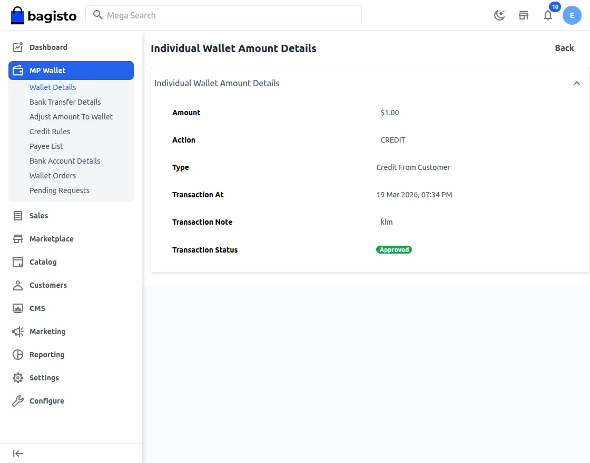Click the Configure wrench icon

(18, 400)
